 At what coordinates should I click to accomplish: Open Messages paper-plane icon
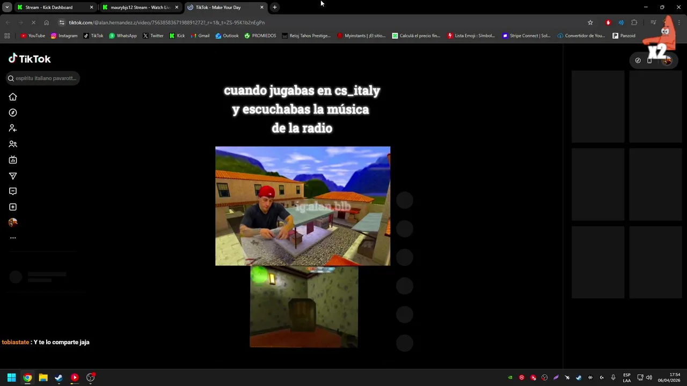[13, 176]
